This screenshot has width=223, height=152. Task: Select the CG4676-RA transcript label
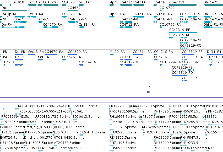coord(71,14)
